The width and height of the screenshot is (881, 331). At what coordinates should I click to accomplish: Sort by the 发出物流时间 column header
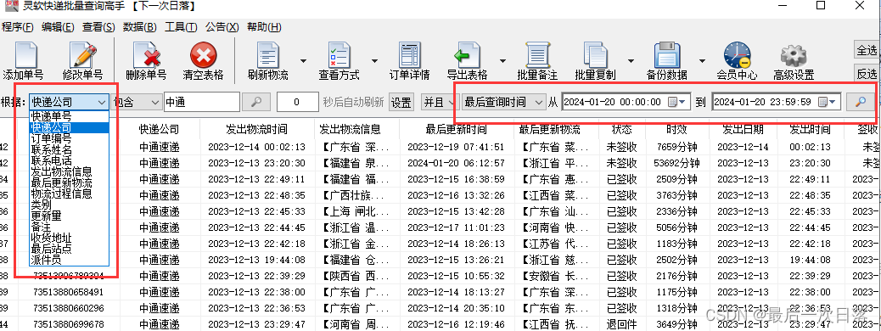click(x=256, y=129)
